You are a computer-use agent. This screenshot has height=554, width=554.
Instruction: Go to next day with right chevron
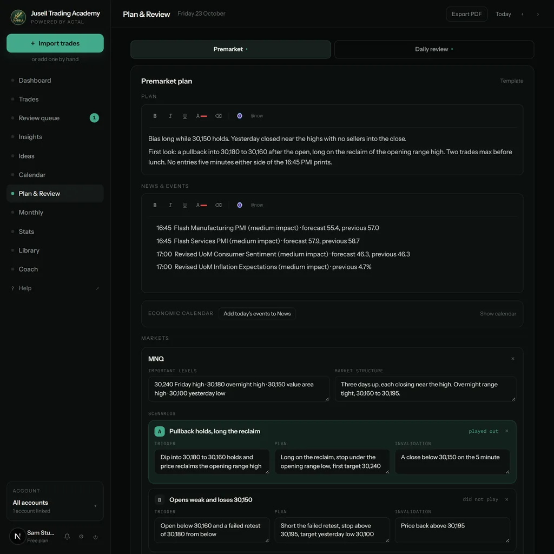tap(538, 14)
